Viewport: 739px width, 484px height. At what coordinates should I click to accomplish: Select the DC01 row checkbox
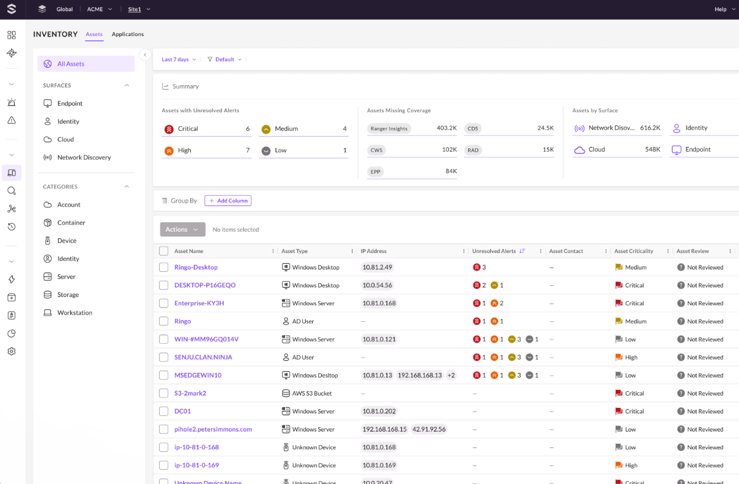[163, 411]
